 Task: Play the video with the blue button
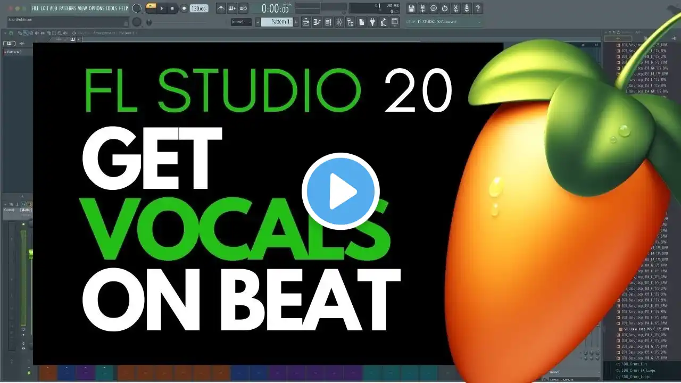point(340,191)
